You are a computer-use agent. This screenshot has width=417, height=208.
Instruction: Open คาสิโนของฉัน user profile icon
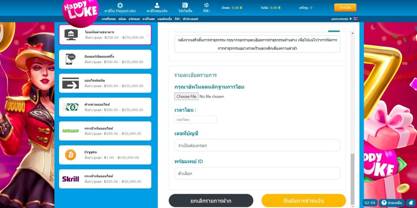[x=157, y=5]
